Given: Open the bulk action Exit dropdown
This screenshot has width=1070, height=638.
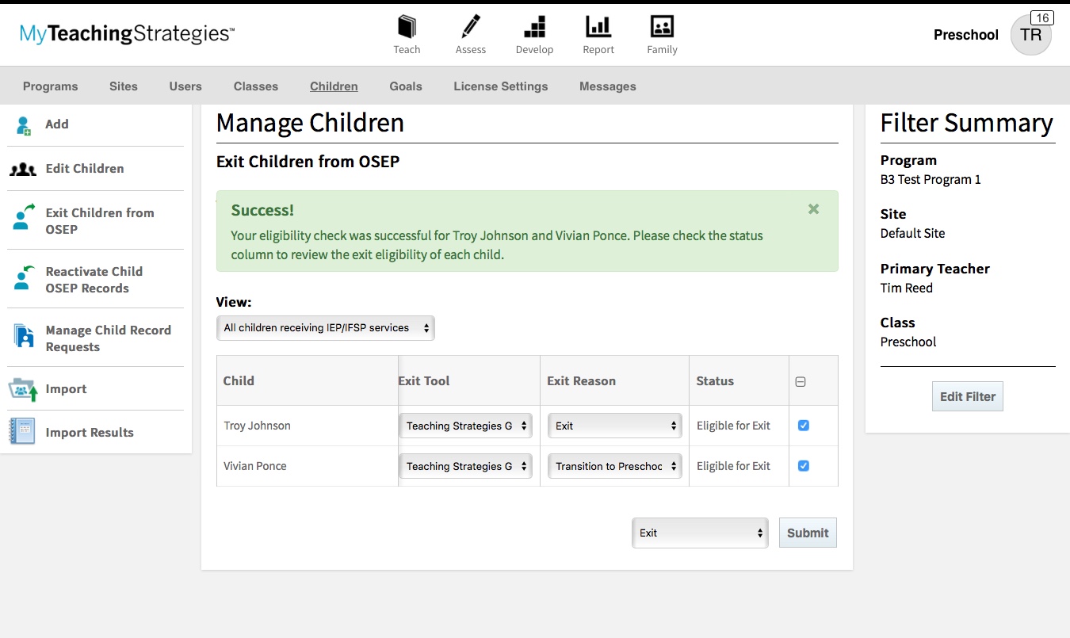Looking at the screenshot, I should [x=699, y=532].
